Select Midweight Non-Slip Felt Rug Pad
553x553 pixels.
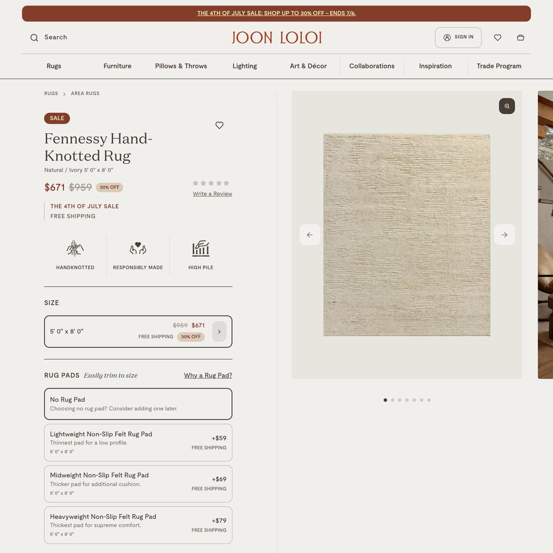138,484
